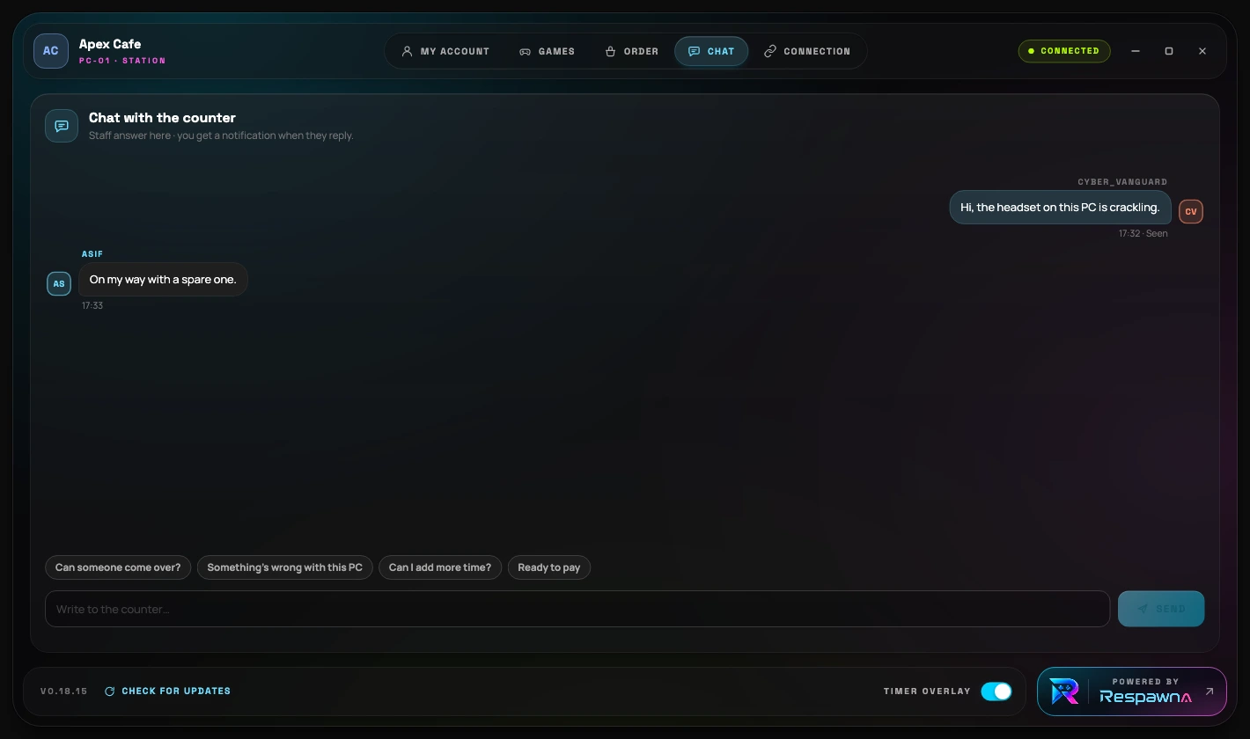
Task: Close the Apex Cafe window
Action: 1202,51
